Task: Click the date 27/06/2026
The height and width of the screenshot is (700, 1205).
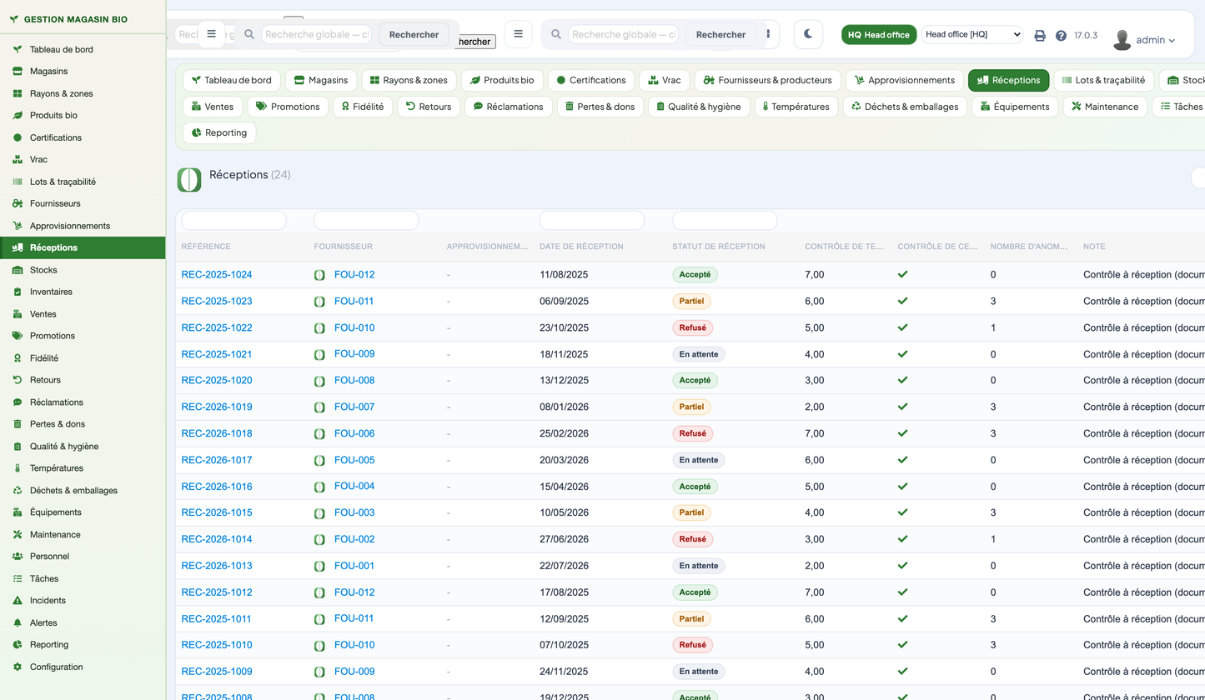Action: (565, 539)
